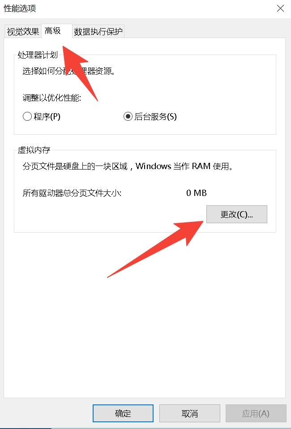Image resolution: width=291 pixels, height=429 pixels.
Task: Click the 虚拟内存 group label
Action: pyautogui.click(x=34, y=150)
